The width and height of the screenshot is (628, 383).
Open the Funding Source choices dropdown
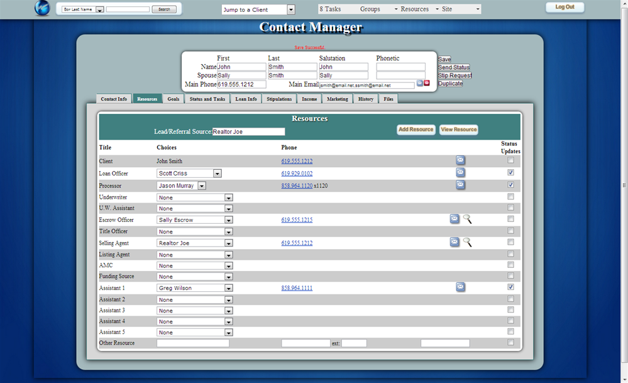[x=229, y=277]
